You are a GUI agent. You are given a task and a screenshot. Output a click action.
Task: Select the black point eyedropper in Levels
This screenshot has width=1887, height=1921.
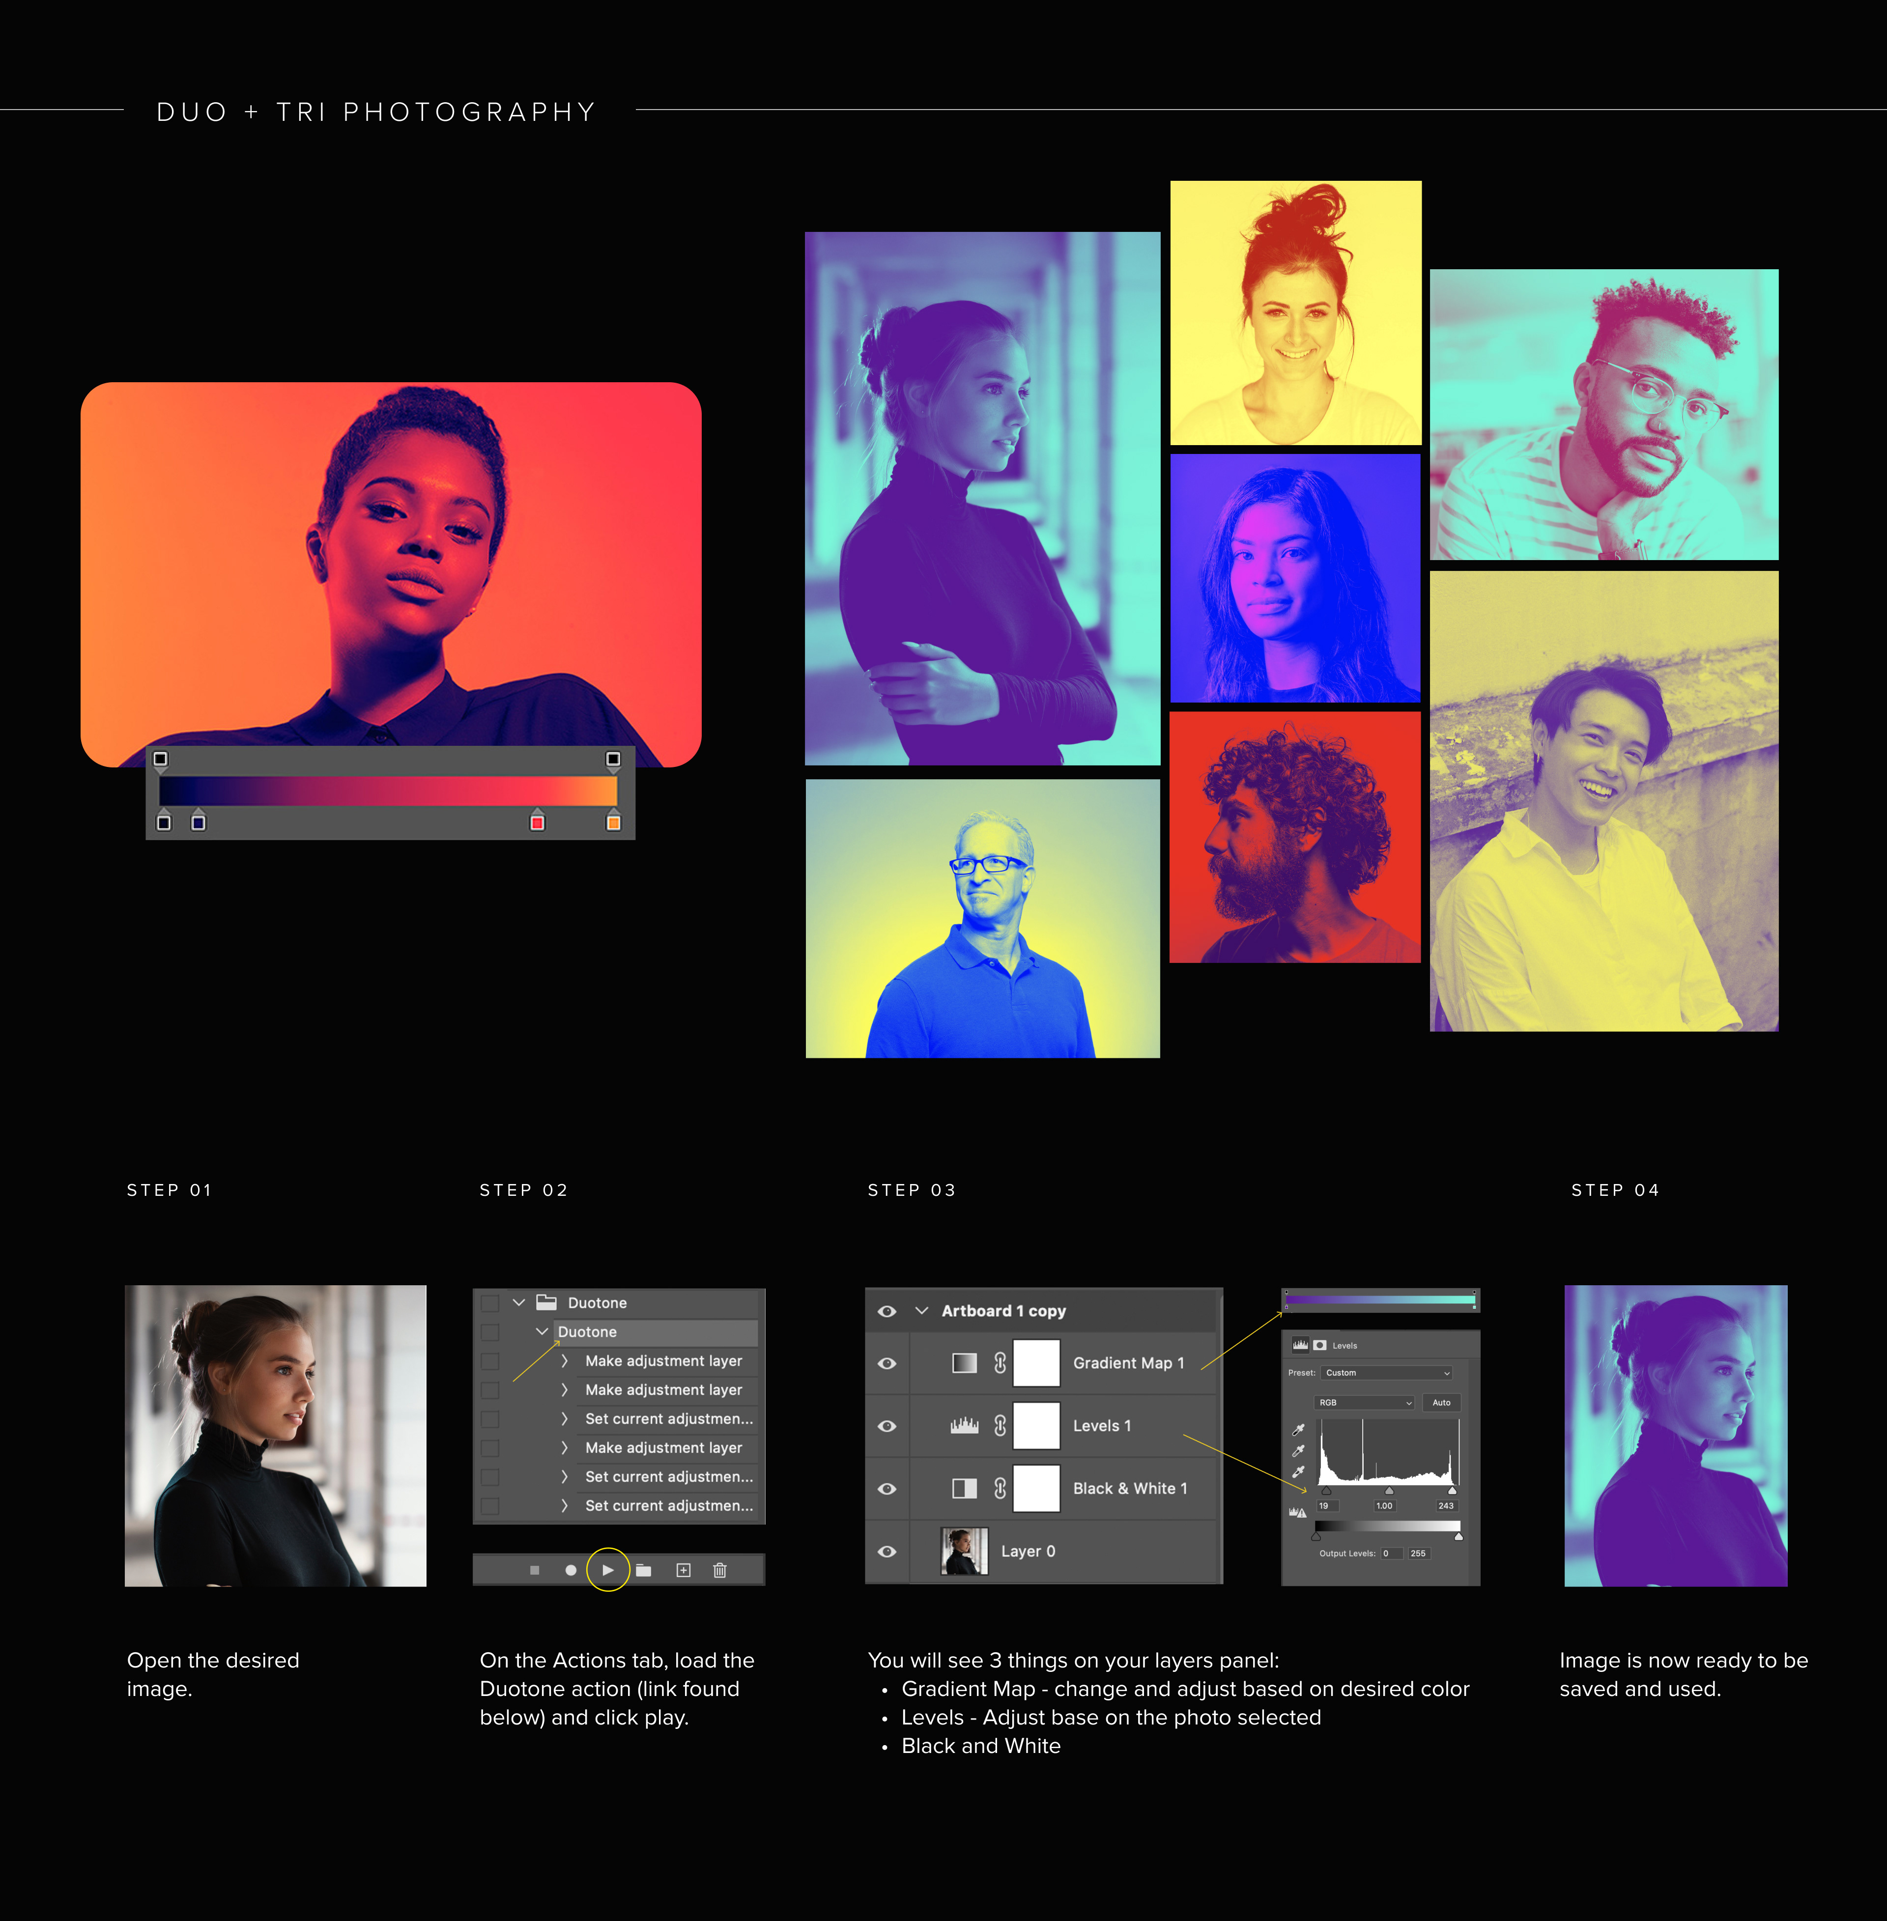[x=1298, y=1430]
